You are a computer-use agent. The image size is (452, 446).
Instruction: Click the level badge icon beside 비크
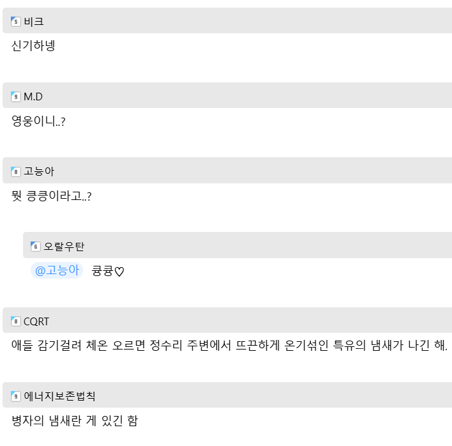pos(16,22)
